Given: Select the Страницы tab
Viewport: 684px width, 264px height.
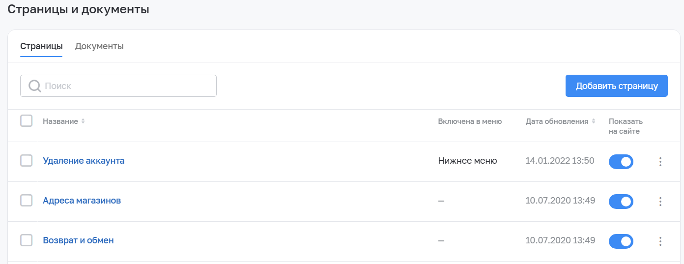Looking at the screenshot, I should tap(41, 47).
